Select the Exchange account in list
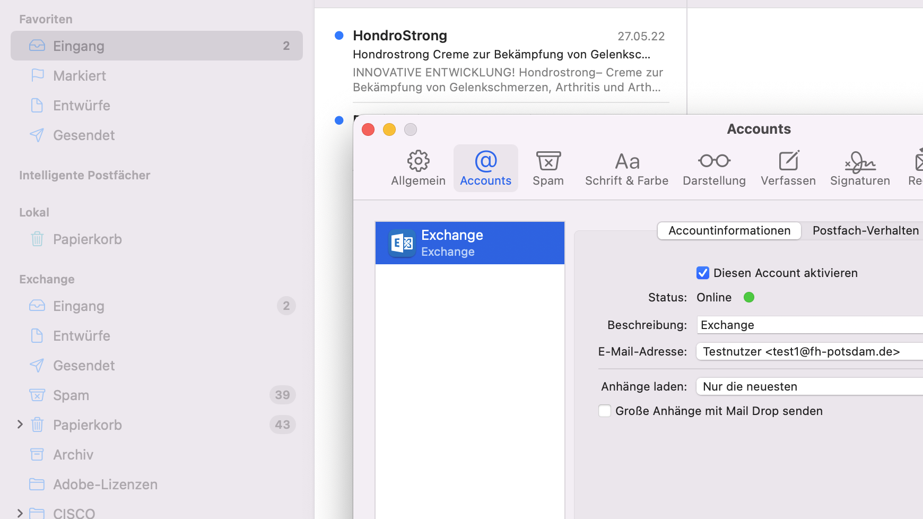Image resolution: width=923 pixels, height=519 pixels. pyautogui.click(x=469, y=243)
